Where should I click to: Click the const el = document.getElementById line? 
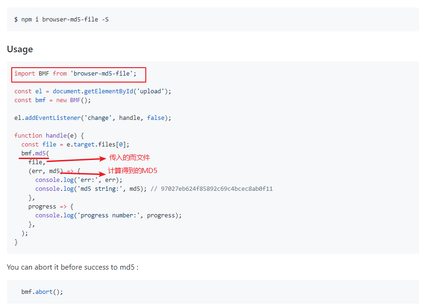(x=93, y=91)
